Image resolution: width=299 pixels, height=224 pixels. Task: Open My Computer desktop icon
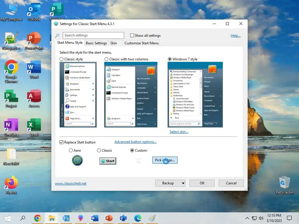pyautogui.click(x=11, y=12)
